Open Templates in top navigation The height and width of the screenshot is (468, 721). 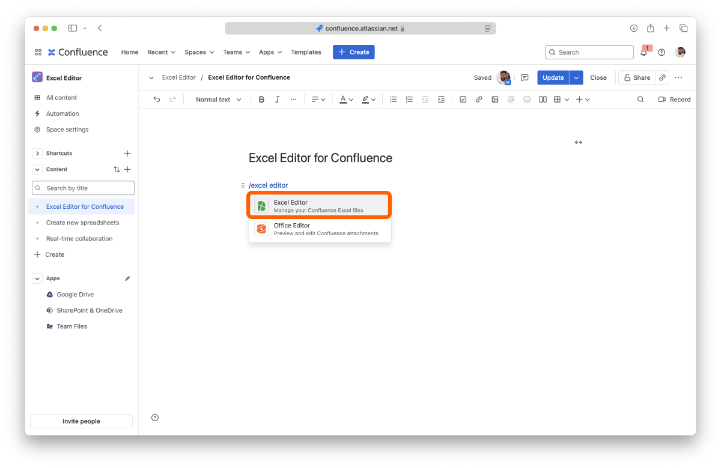pos(306,52)
